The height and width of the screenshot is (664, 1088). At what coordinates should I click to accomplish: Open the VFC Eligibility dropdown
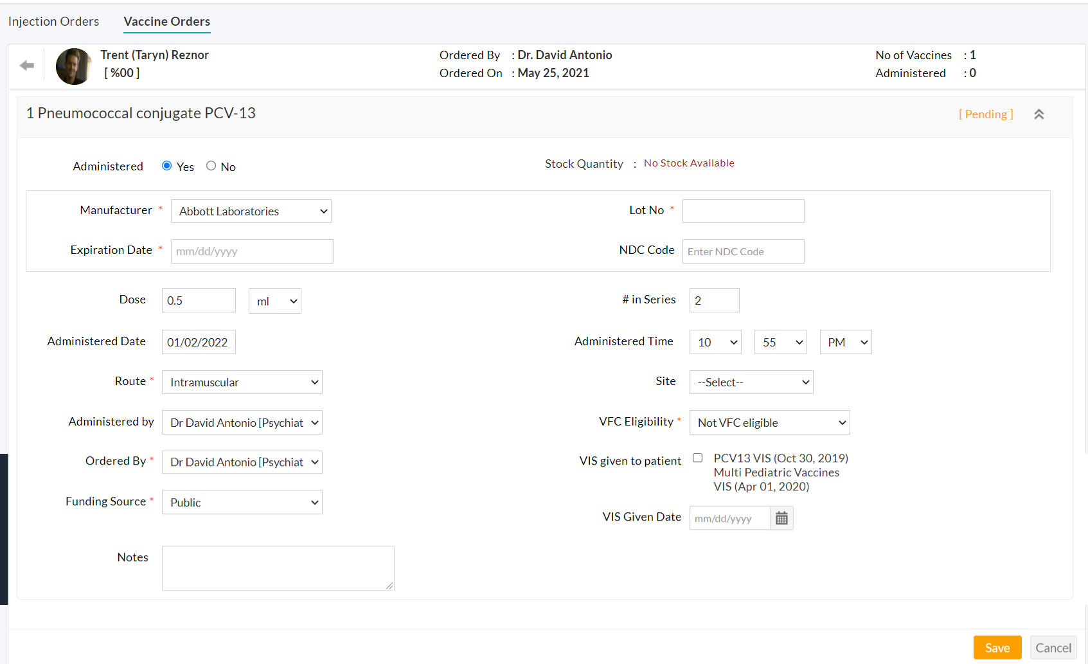coord(769,423)
